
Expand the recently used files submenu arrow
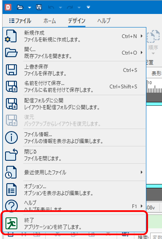pyautogui.click(x=142, y=172)
